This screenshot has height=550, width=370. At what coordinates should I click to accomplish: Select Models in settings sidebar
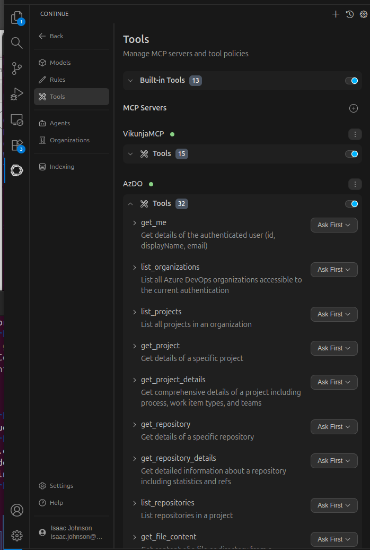[60, 63]
